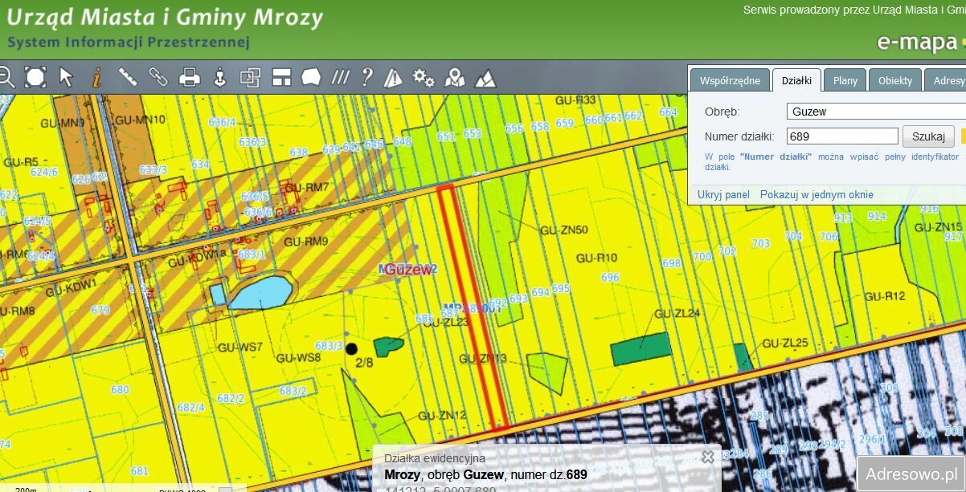The width and height of the screenshot is (966, 492).
Task: Click zone label GU-MN10 on map
Action: [140, 120]
